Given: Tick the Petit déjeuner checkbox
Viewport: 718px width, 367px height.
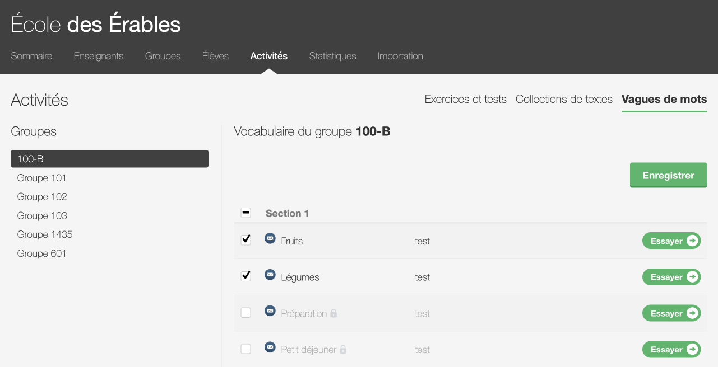Looking at the screenshot, I should 245,349.
